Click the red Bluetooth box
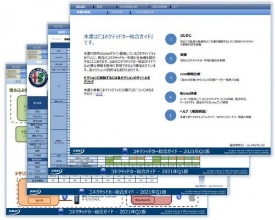 pyautogui.click(x=143, y=200)
